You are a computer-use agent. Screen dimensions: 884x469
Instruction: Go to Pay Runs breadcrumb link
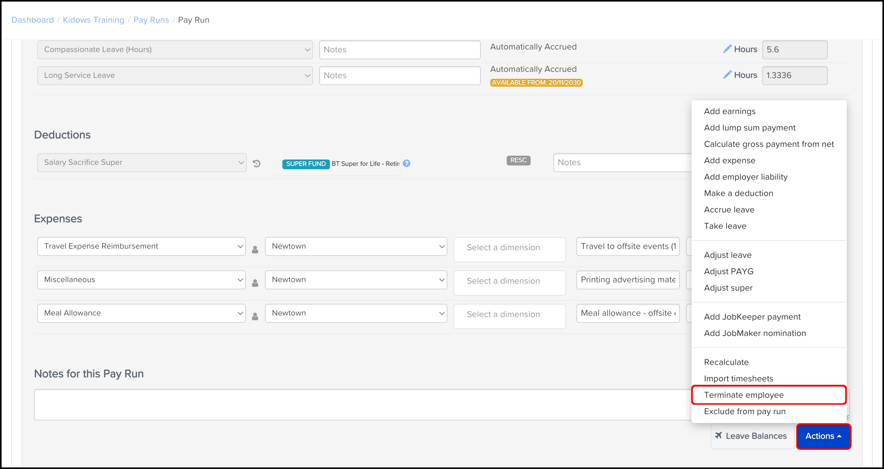[151, 20]
